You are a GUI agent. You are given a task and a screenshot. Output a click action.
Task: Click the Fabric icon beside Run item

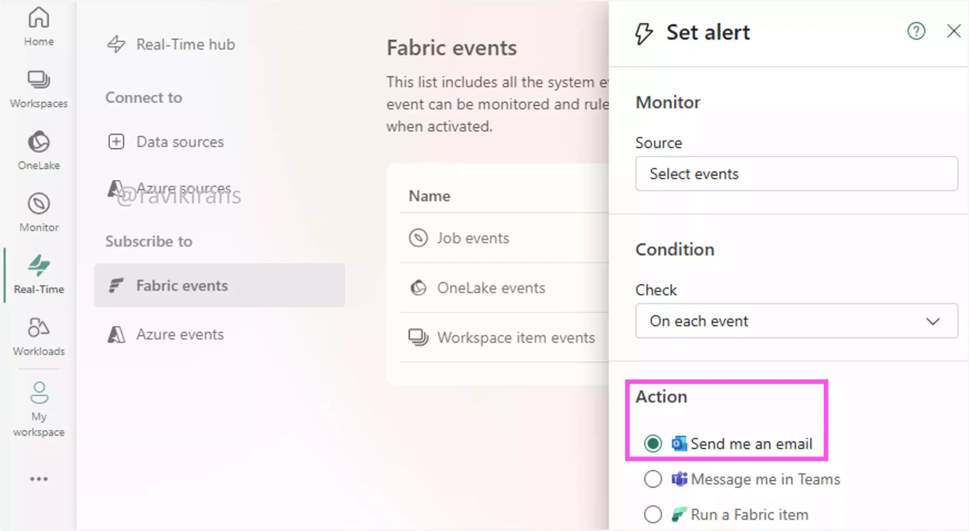[x=679, y=515]
